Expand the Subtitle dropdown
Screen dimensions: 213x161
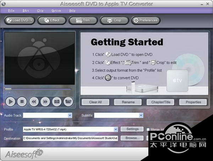141,115
